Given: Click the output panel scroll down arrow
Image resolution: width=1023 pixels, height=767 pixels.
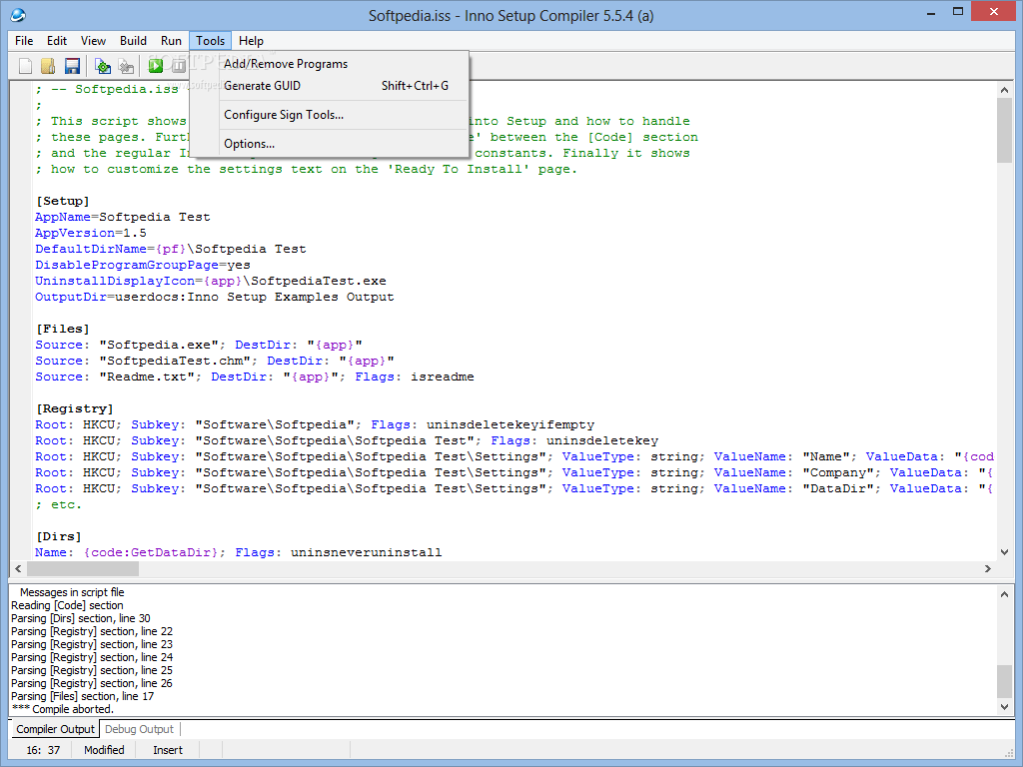Looking at the screenshot, I should pos(1004,707).
